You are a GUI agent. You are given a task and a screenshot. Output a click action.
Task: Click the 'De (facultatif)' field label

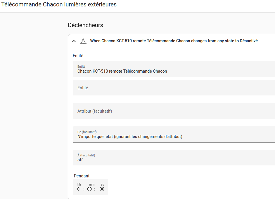(87, 132)
